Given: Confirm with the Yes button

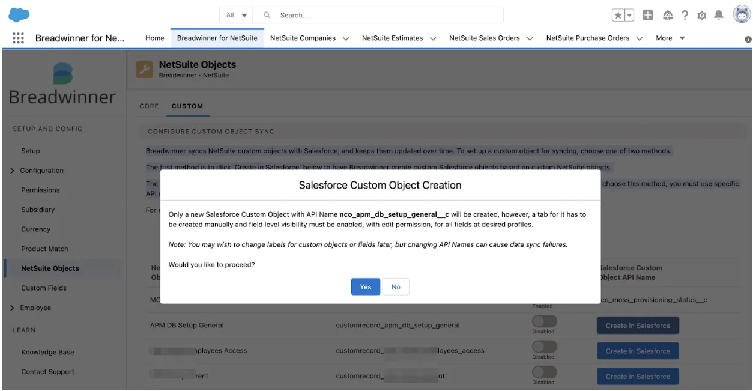Looking at the screenshot, I should 366,287.
